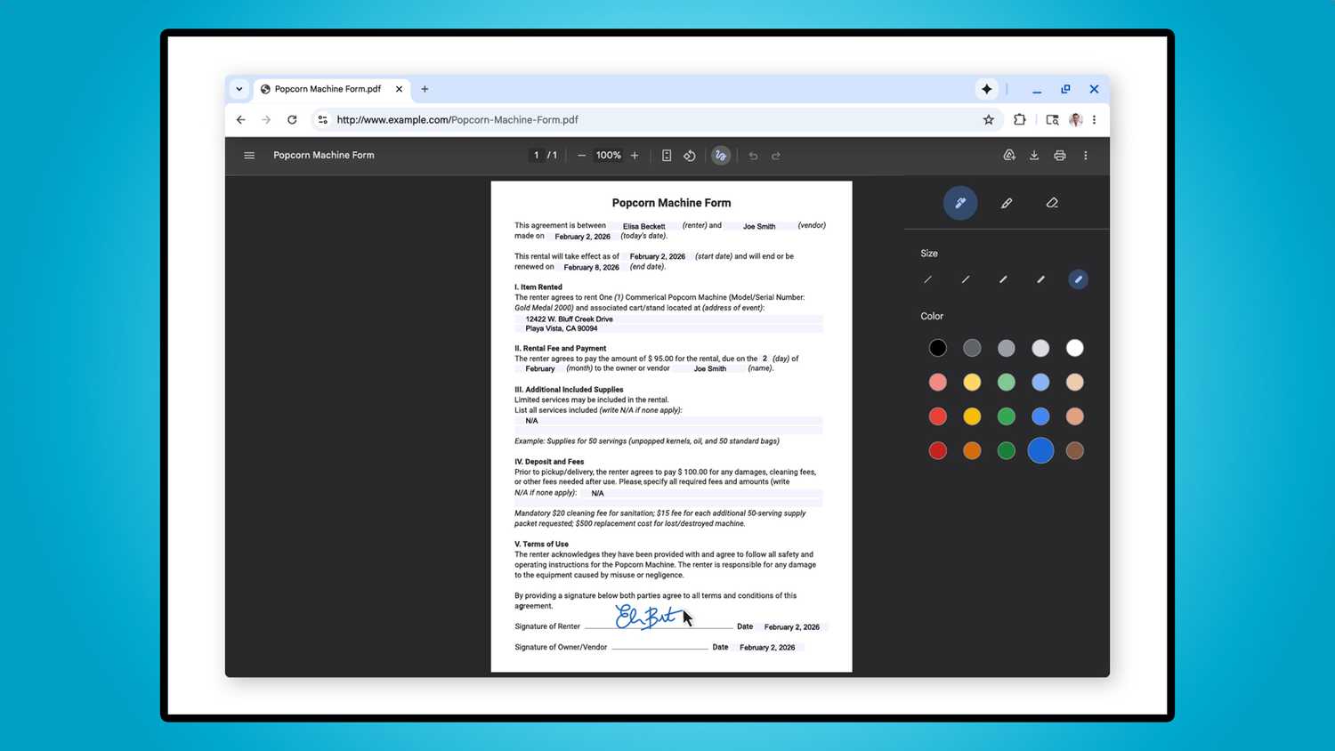Choose the thinnest stroke size
This screenshot has height=751, width=1335.
(x=927, y=279)
